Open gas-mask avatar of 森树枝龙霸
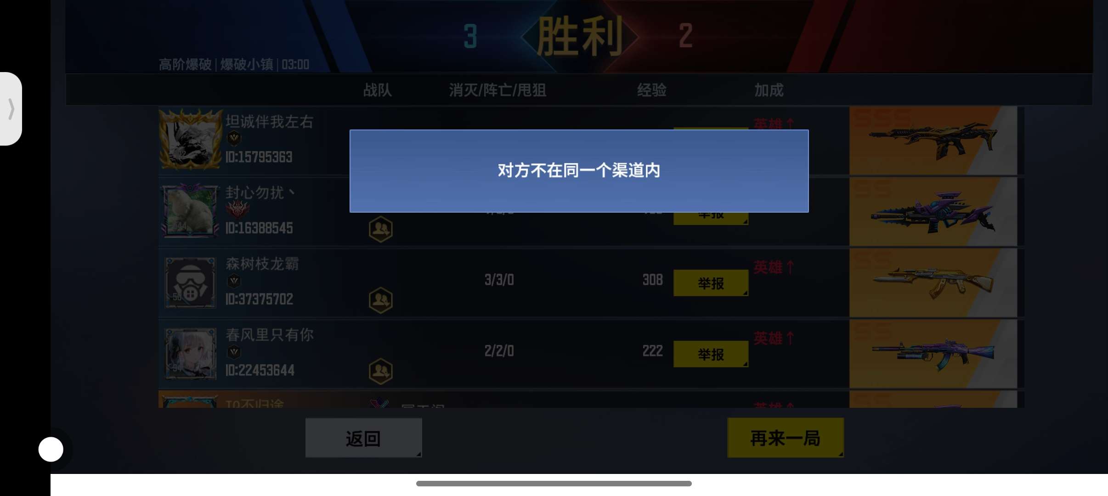This screenshot has width=1108, height=496. coord(190,282)
